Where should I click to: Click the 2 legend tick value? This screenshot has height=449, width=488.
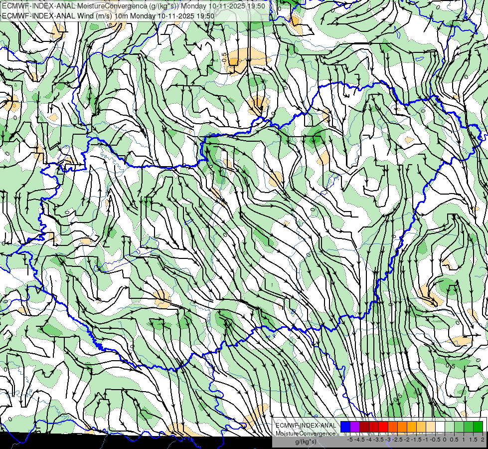coord(483,440)
